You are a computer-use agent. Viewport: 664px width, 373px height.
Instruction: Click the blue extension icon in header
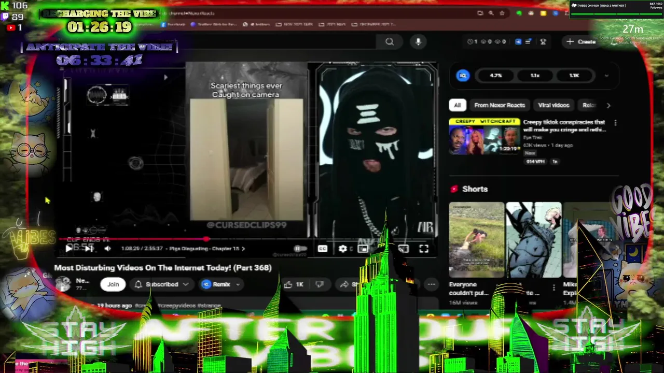pyautogui.click(x=518, y=41)
